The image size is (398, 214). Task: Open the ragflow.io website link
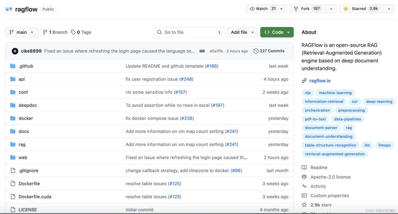tap(320, 80)
